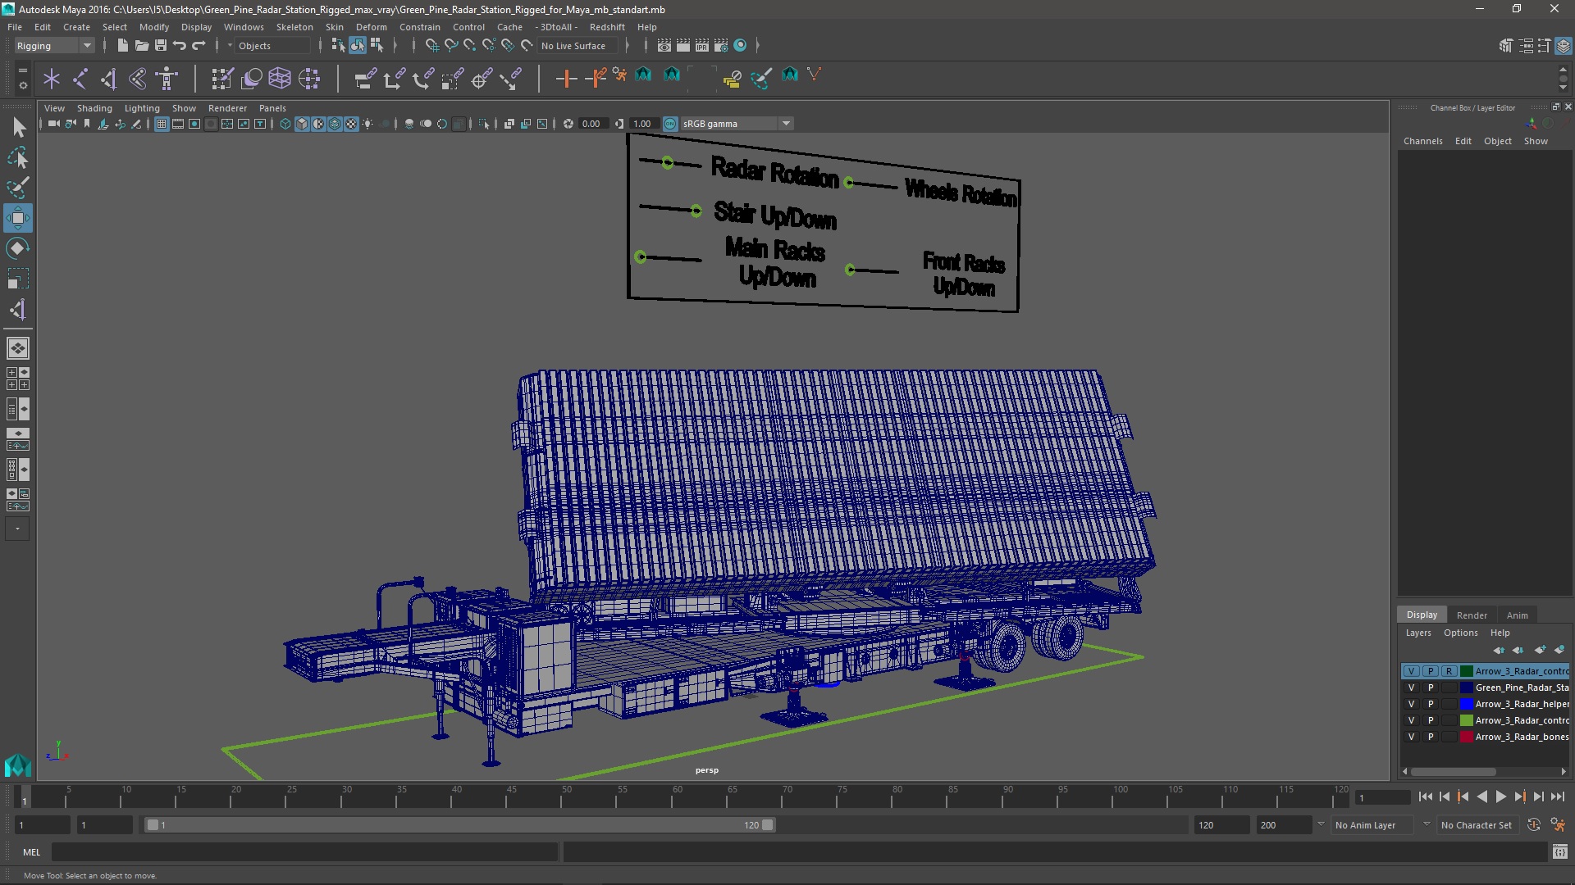Click the Create Joint tool shelf icon
This screenshot has height=885, width=1575.
(x=80, y=79)
